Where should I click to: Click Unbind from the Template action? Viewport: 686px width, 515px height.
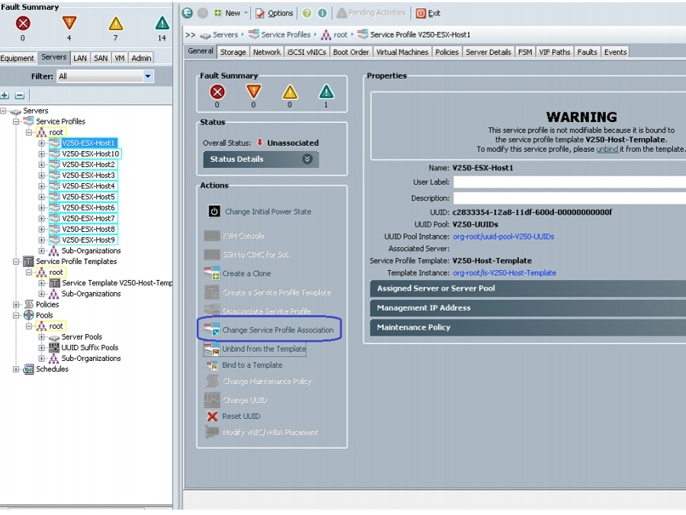[x=255, y=349]
